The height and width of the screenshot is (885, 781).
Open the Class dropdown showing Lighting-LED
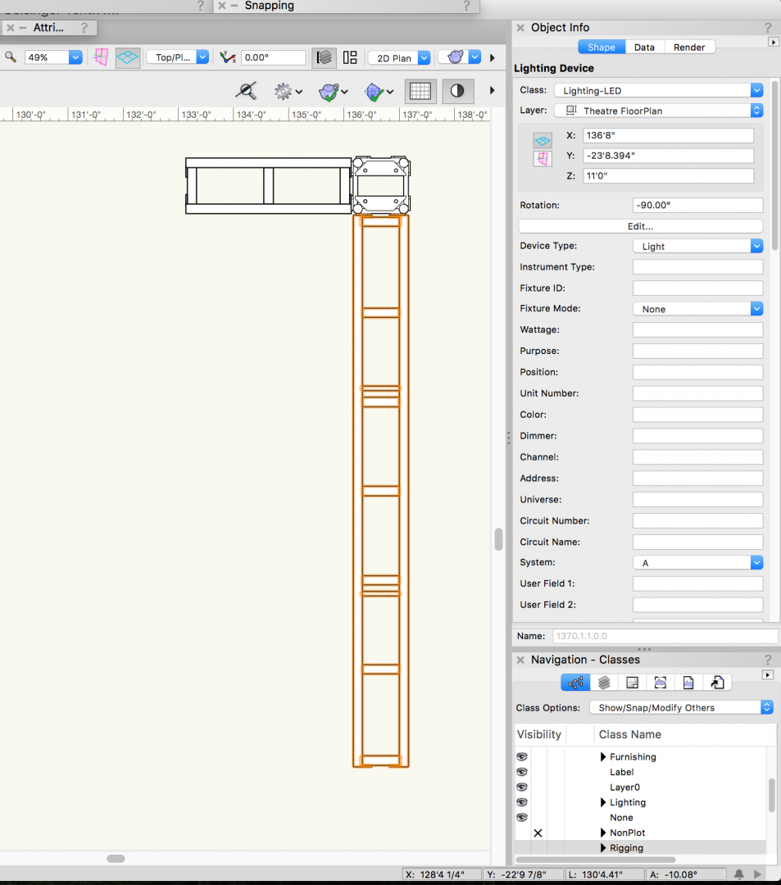[658, 90]
